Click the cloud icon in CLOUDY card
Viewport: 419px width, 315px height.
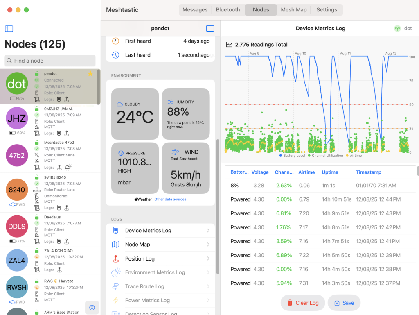(120, 104)
